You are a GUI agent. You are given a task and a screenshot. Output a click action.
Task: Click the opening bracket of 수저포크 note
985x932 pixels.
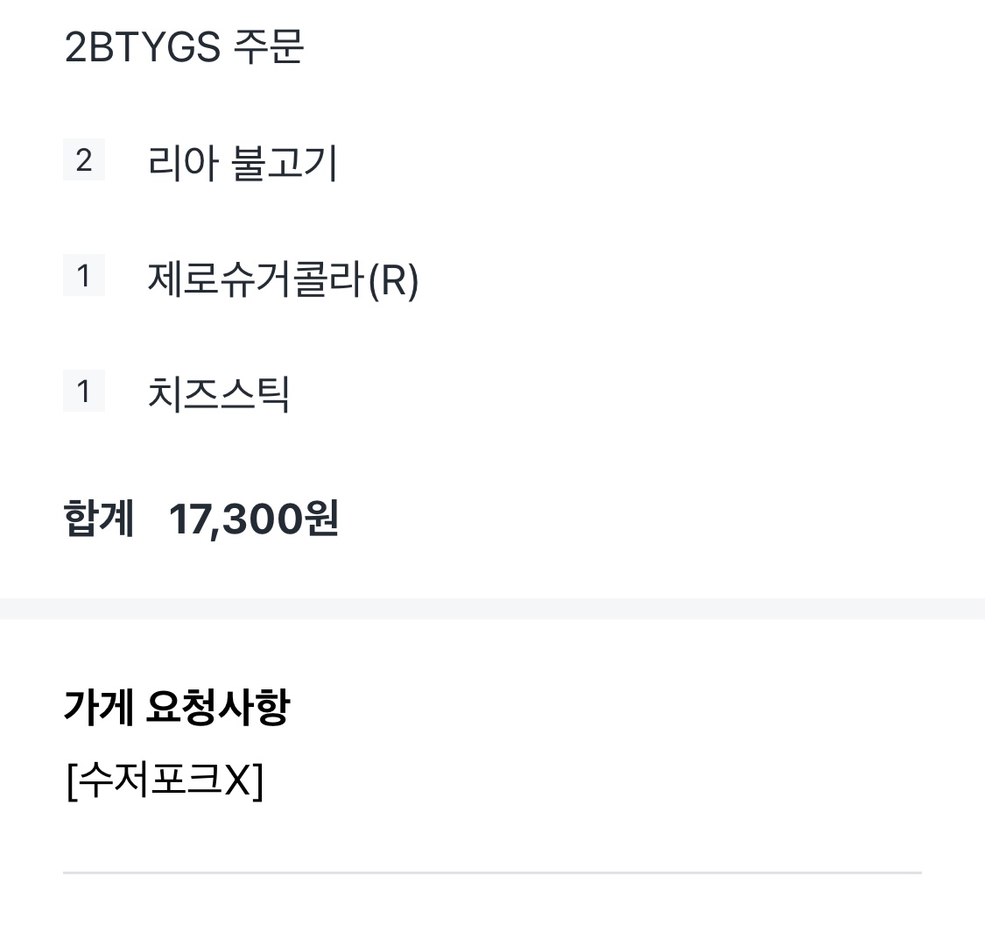point(70,780)
